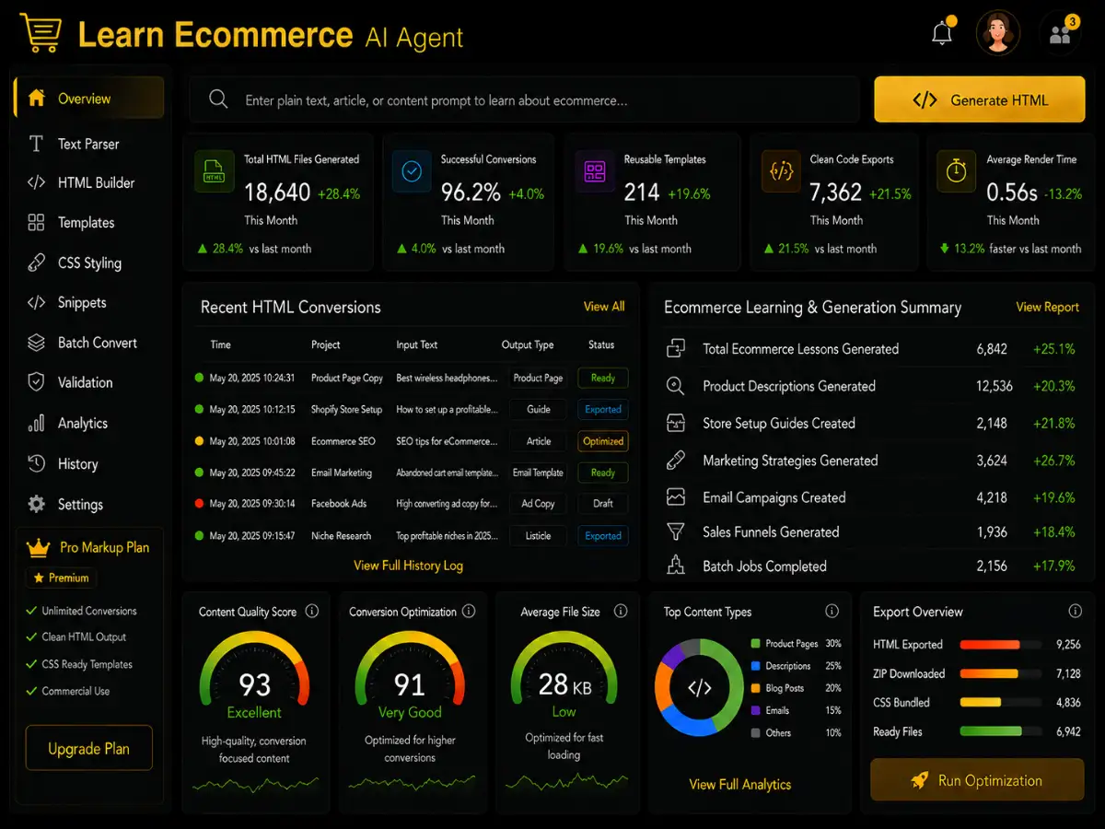Click the Content Quality Score gauge
The image size is (1105, 829).
pyautogui.click(x=254, y=671)
